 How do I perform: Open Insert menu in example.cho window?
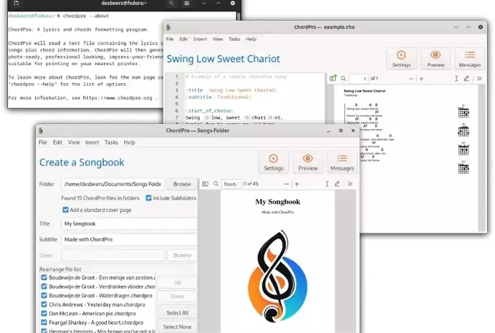200,39
